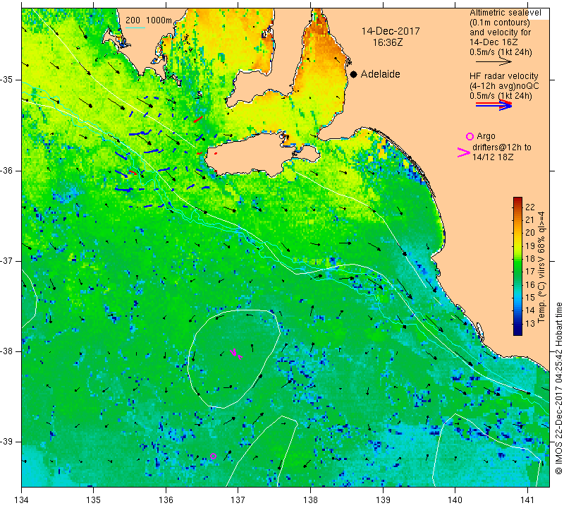Click the colorbar value 18
Image resolution: width=564 pixels, height=508 pixels.
point(530,259)
